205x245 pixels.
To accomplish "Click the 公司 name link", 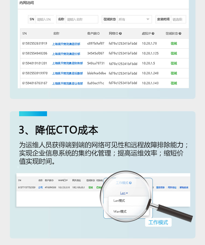I will click(x=40, y=188).
